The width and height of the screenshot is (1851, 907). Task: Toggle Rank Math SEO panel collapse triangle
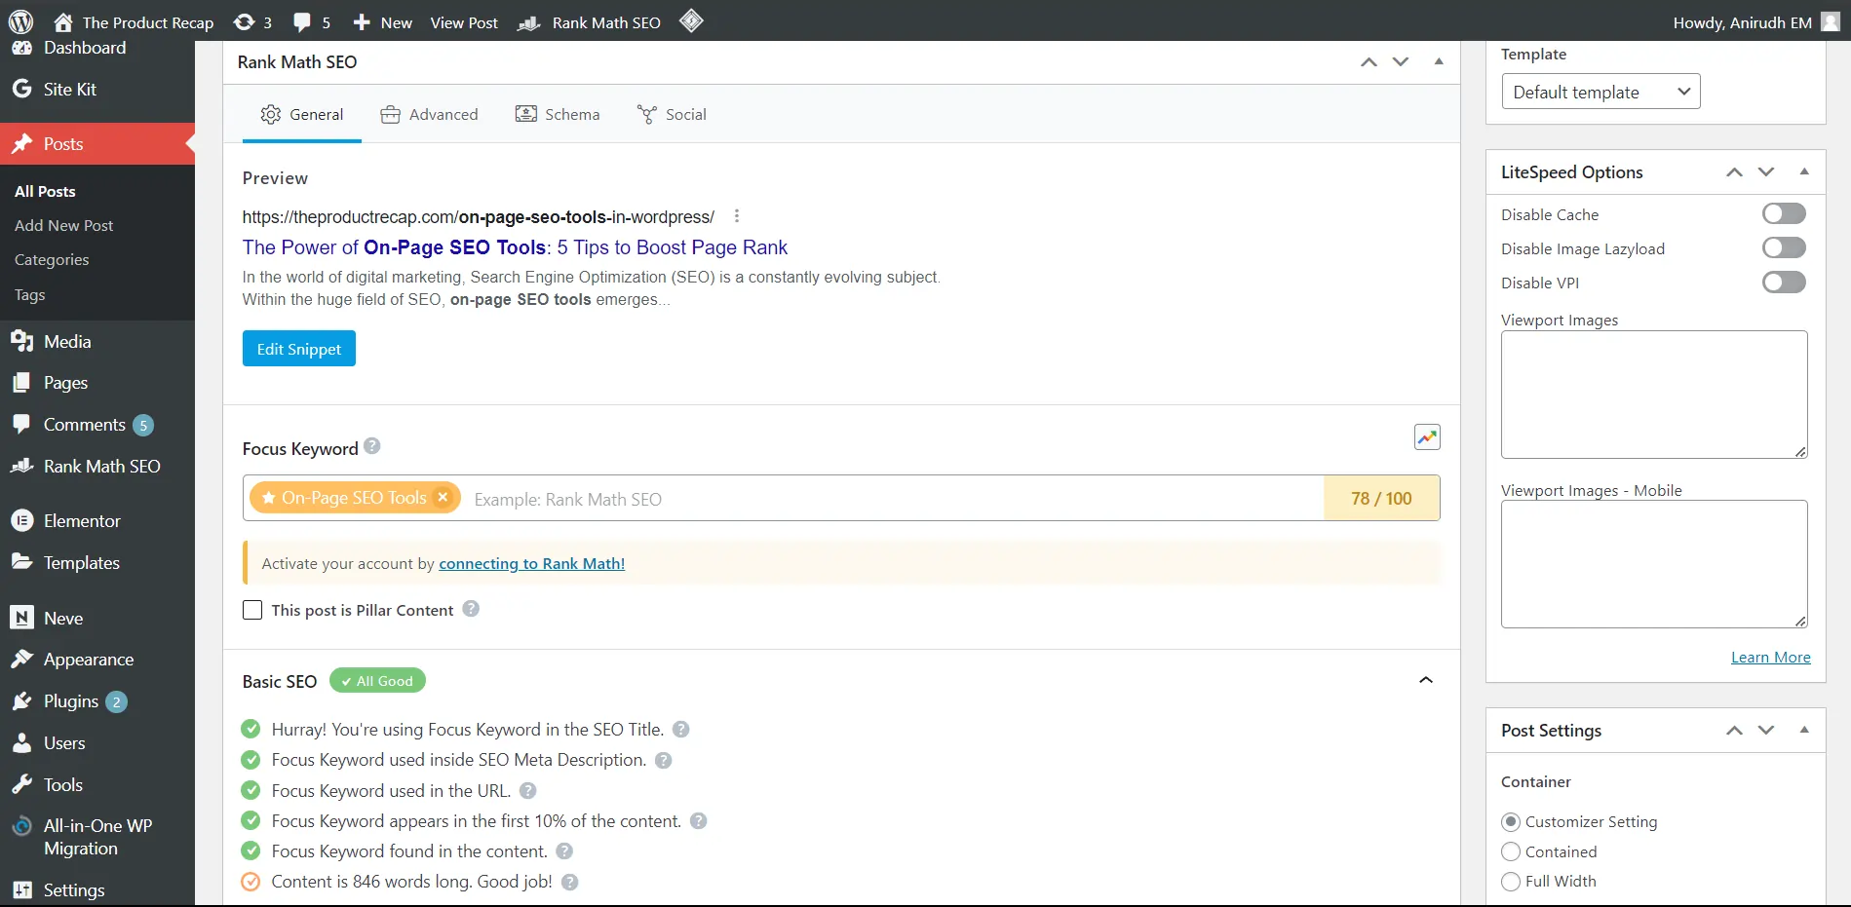coord(1439,61)
